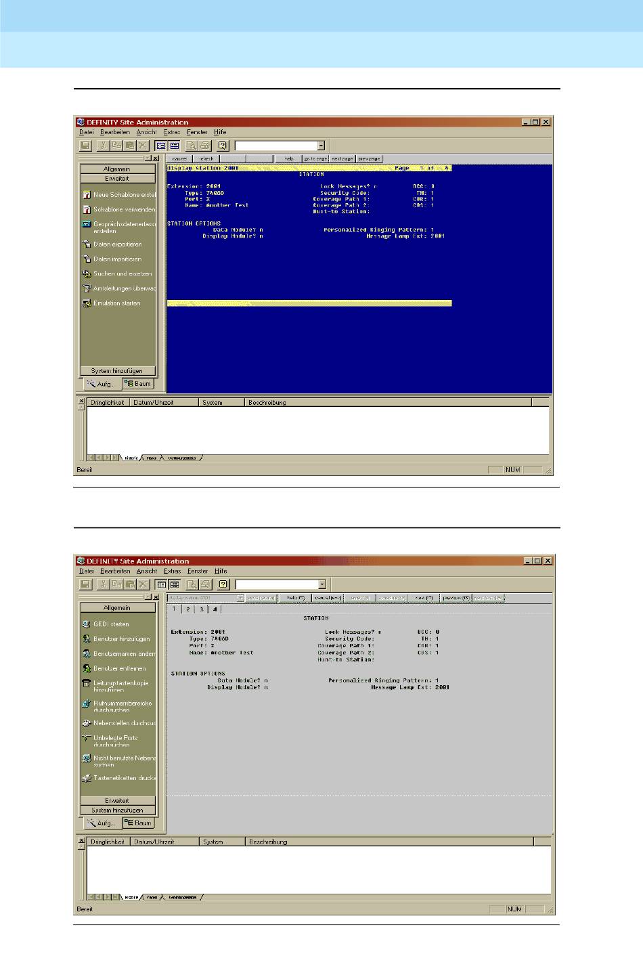Click the 'Tastenetiketten drucken' icon

pos(87,779)
